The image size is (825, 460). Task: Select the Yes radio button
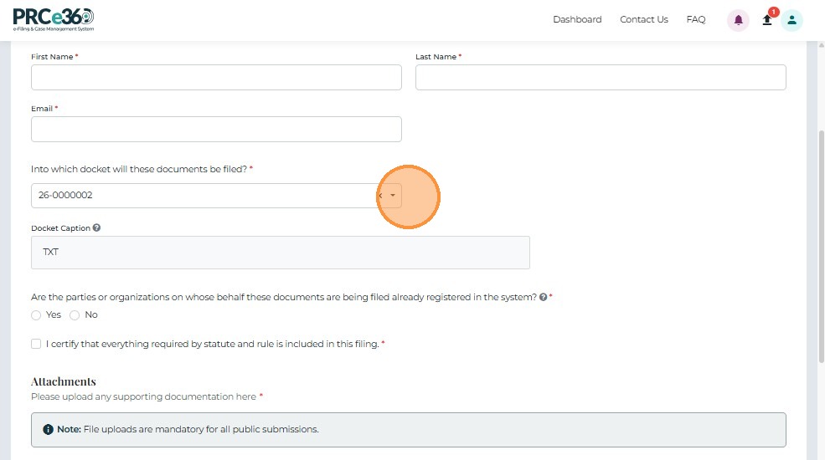click(x=36, y=315)
